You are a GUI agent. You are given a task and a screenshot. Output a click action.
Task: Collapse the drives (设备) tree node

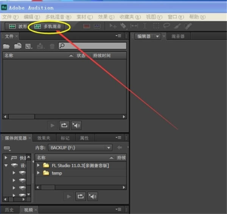coord(6,165)
